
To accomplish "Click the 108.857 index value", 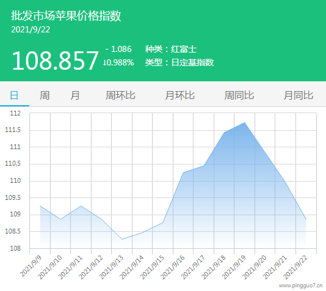I will 55,61.
